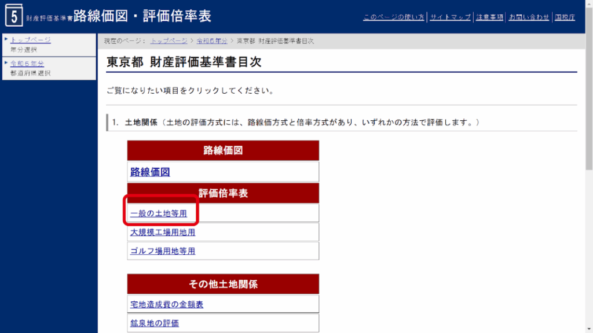Open 一般の土地等用 under 評価倍率表
This screenshot has width=593, height=333.
coord(159,213)
